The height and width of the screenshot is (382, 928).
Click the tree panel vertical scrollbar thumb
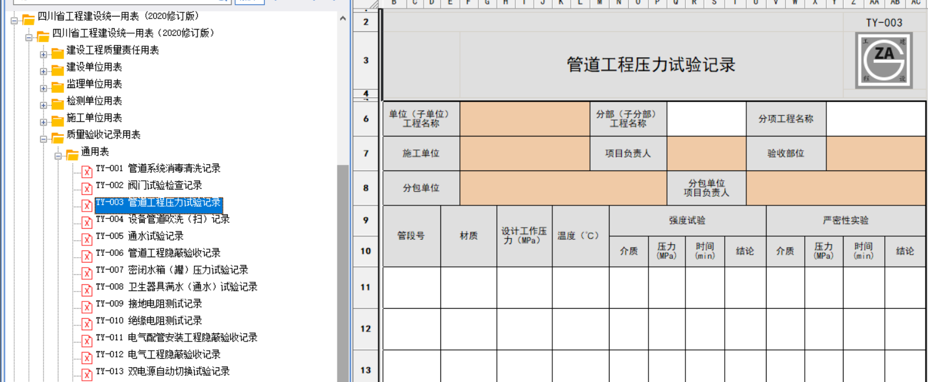click(x=343, y=273)
